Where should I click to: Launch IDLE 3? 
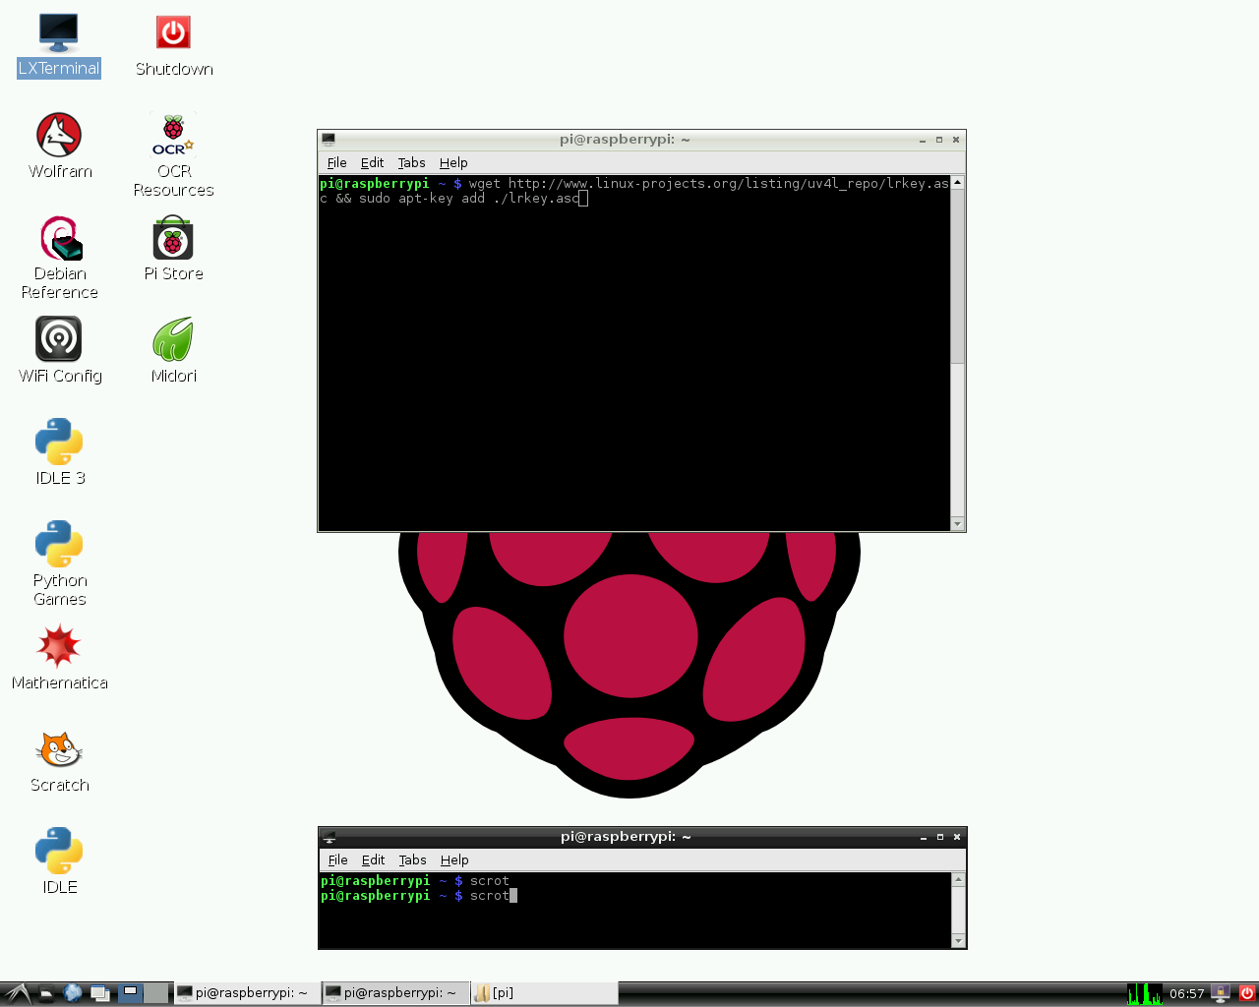pyautogui.click(x=58, y=444)
